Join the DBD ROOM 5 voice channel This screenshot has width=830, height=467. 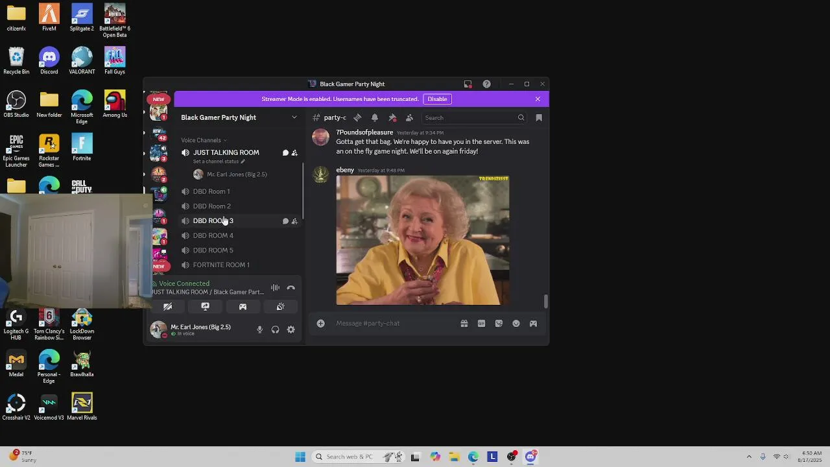[239, 250]
